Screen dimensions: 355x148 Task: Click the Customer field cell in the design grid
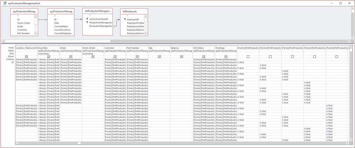115,48
